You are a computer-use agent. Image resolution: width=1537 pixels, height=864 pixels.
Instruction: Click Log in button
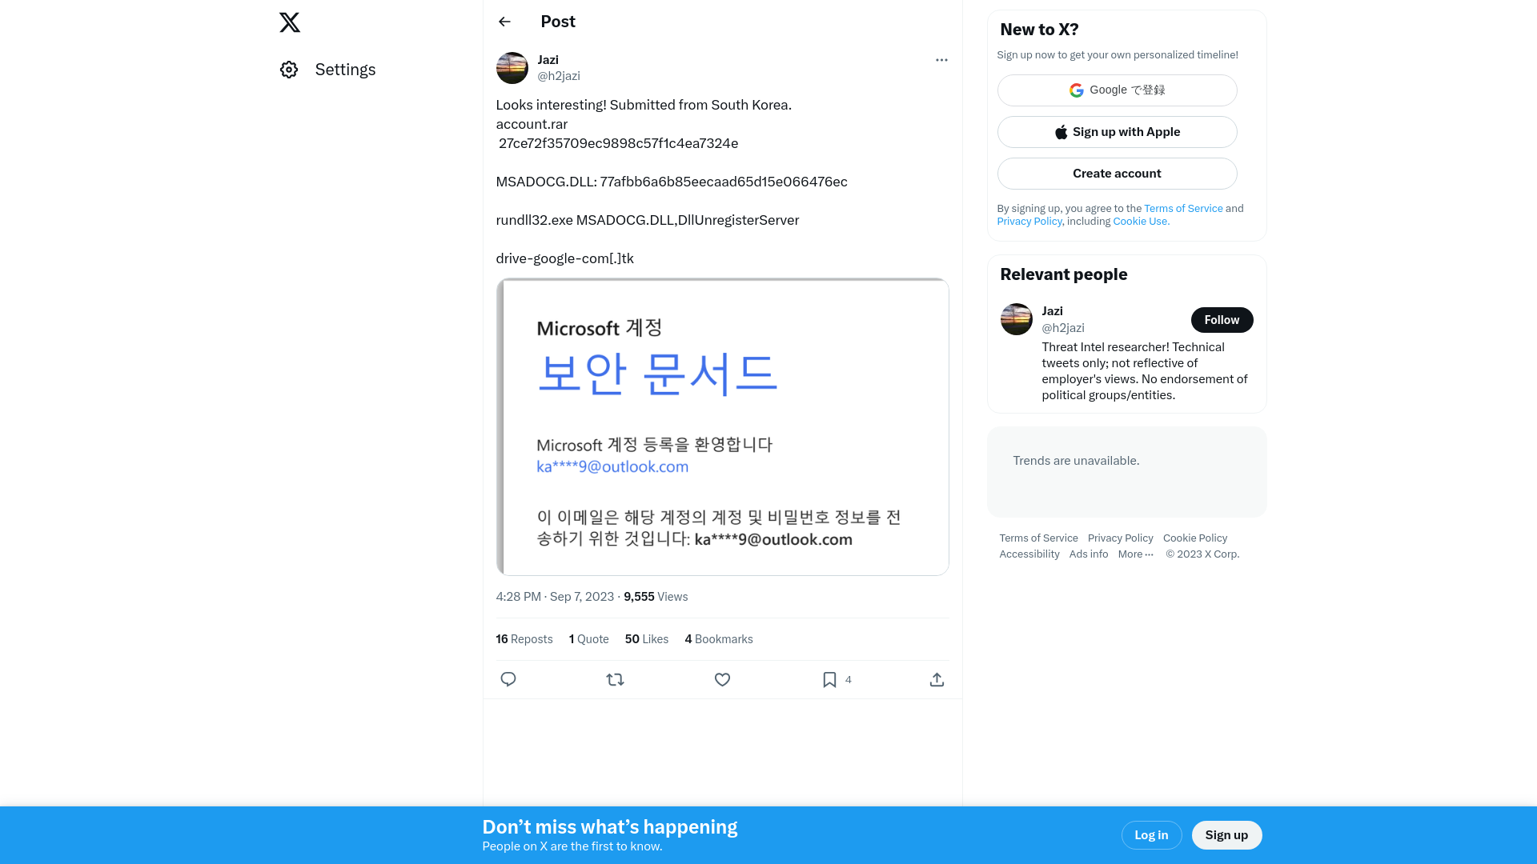(x=1150, y=834)
